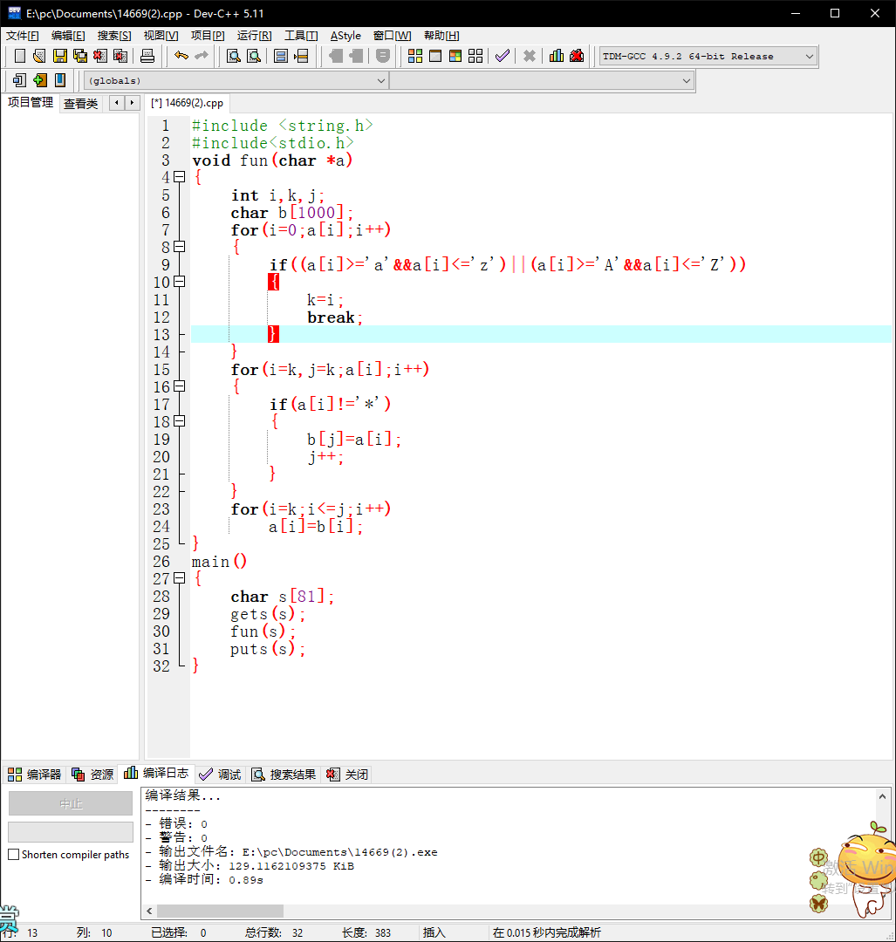This screenshot has width=896, height=942.
Task: Click the compile log horizontal scrollbar thumb
Action: coord(220,911)
